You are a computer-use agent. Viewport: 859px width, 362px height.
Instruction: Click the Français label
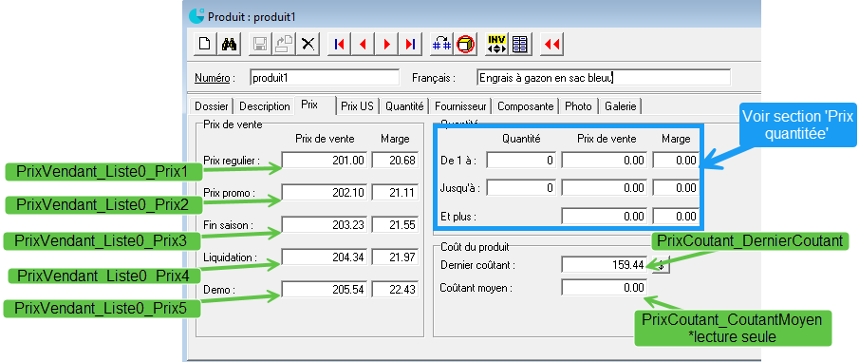click(434, 78)
